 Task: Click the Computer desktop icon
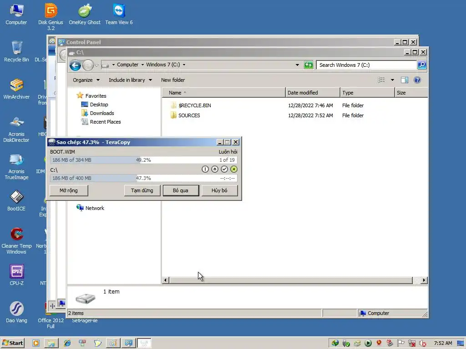(x=16, y=14)
